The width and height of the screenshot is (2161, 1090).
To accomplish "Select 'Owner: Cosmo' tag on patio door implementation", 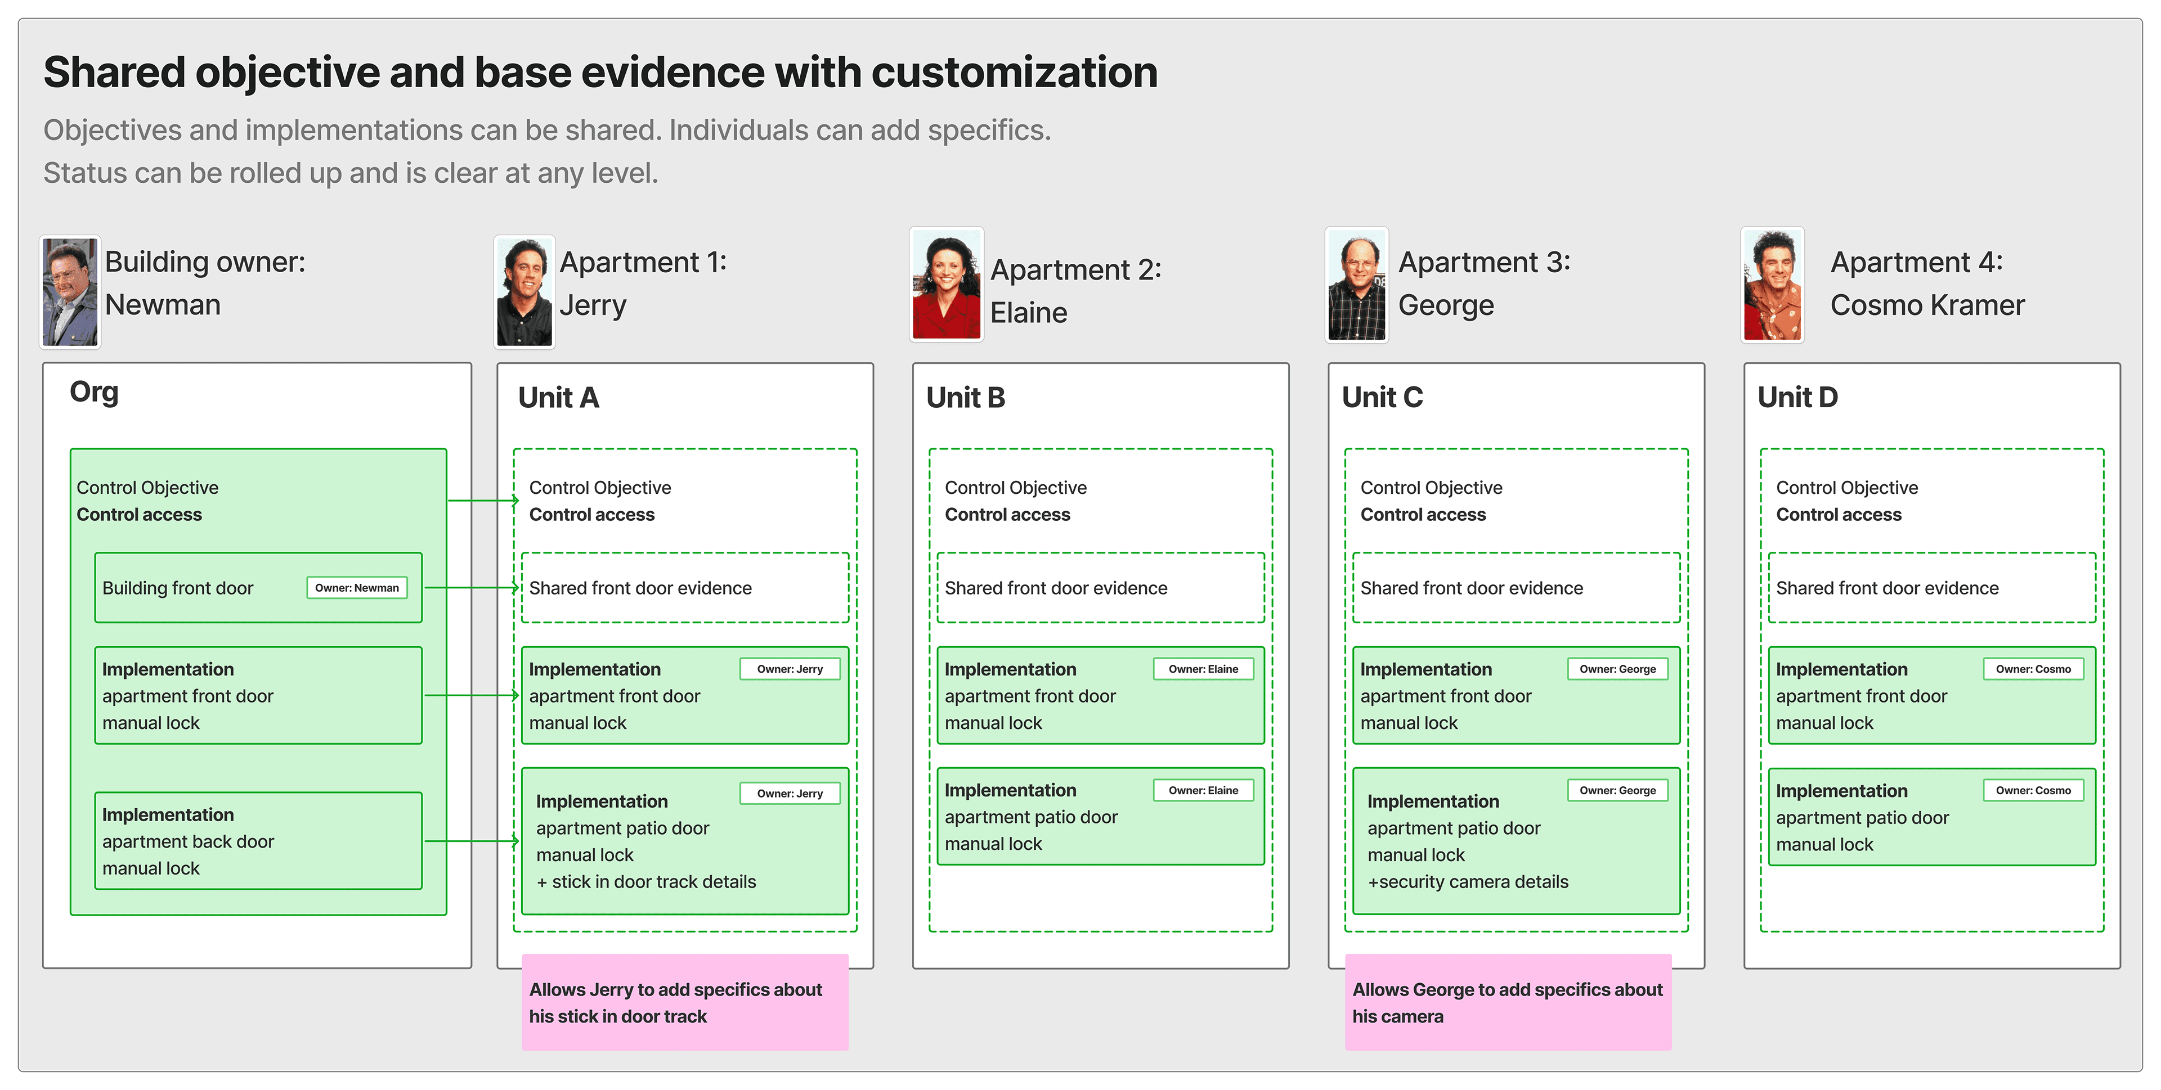I will click(x=2033, y=791).
